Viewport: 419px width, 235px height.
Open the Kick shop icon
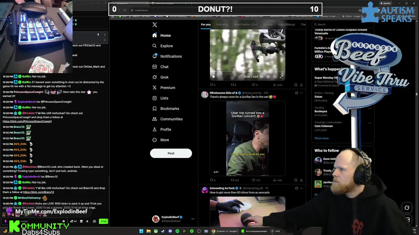click(81, 221)
